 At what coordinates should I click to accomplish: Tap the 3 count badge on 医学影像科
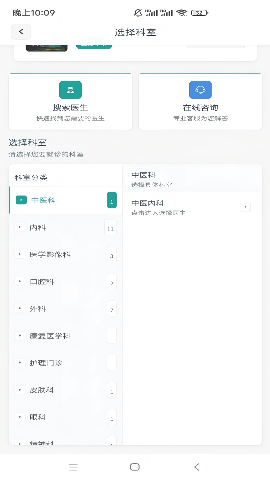pyautogui.click(x=112, y=254)
